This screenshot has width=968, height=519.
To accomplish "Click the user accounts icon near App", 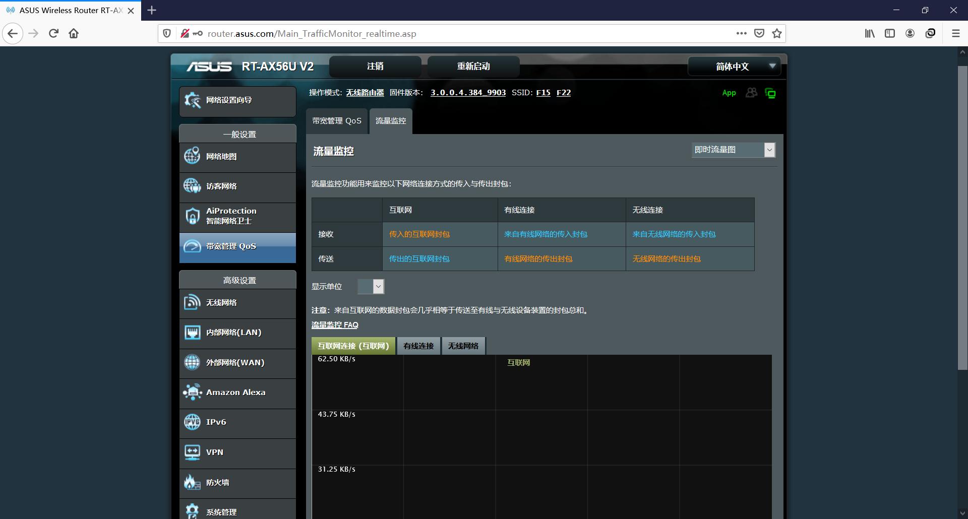I will 751,93.
